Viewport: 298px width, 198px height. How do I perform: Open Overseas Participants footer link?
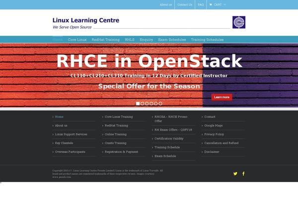point(70,152)
